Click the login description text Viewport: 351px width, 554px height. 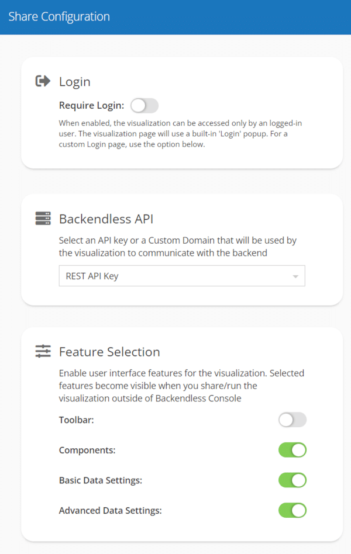[180, 134]
